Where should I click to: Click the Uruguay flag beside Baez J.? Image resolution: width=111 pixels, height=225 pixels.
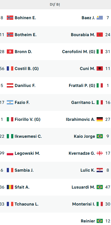pyautogui.click(x=100, y=18)
